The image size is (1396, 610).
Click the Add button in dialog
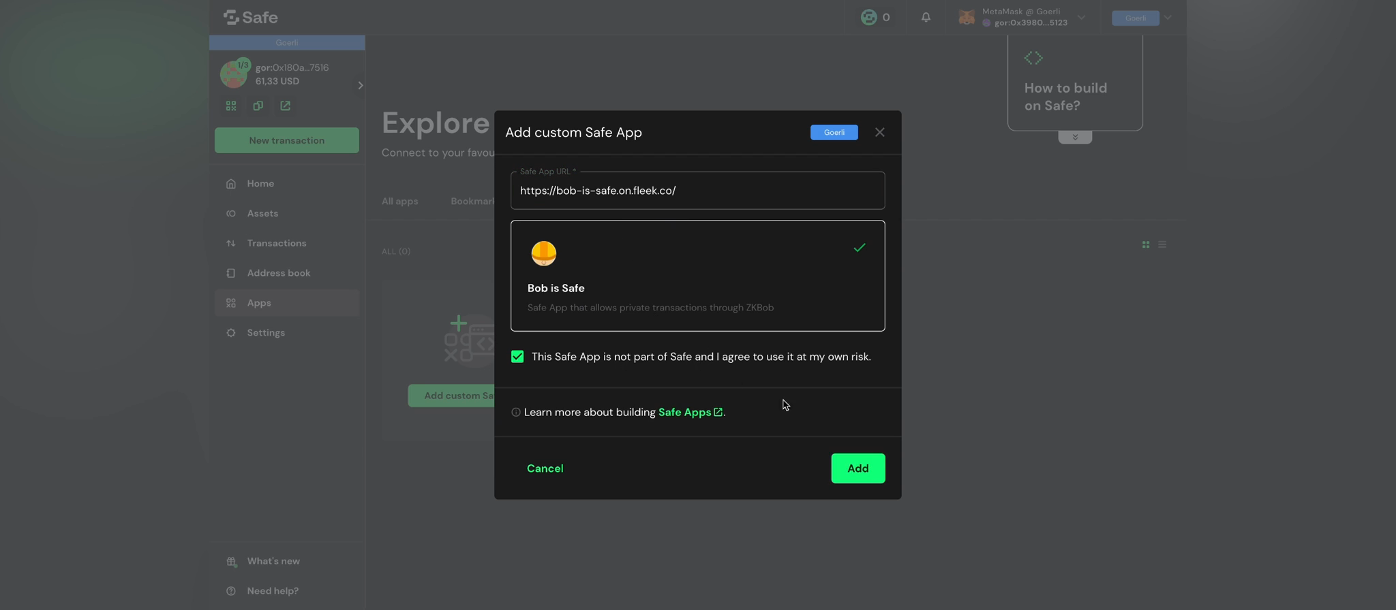858,468
